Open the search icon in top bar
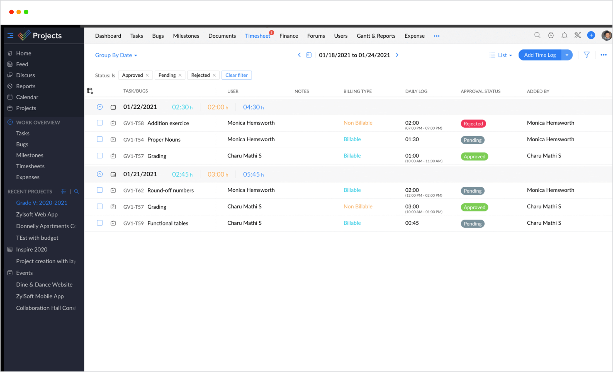Screen dimensions: 613x372 point(537,35)
